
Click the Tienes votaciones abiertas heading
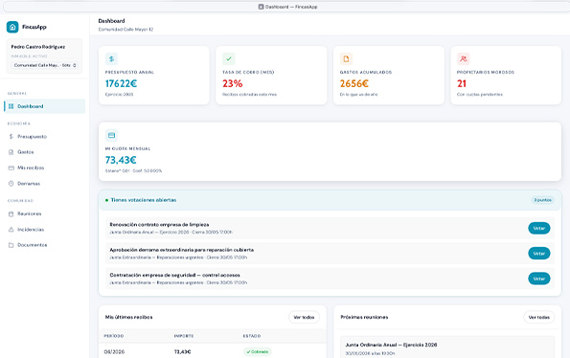pyautogui.click(x=144, y=200)
